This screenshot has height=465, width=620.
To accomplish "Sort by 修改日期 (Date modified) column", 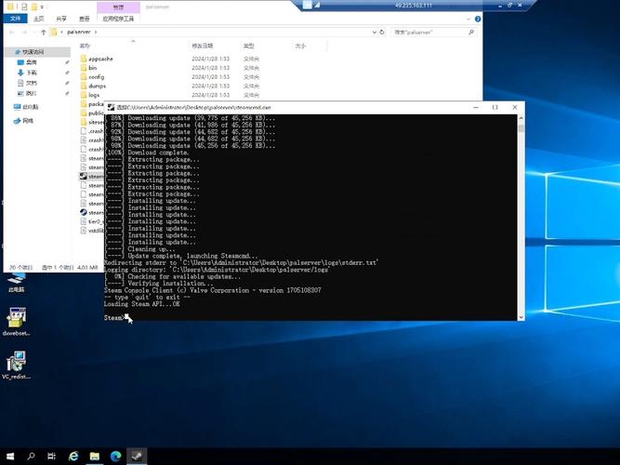I will pos(203,46).
